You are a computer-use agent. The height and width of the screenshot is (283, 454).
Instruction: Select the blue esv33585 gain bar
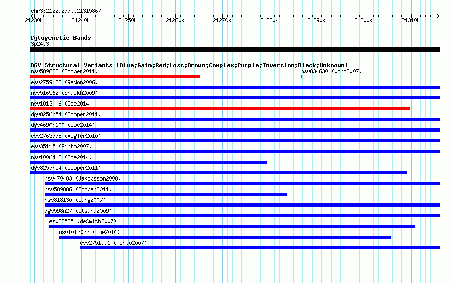(x=232, y=226)
